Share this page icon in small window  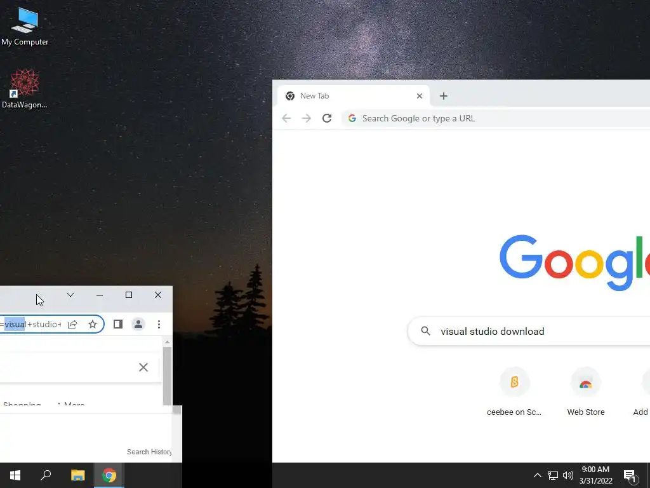72,324
